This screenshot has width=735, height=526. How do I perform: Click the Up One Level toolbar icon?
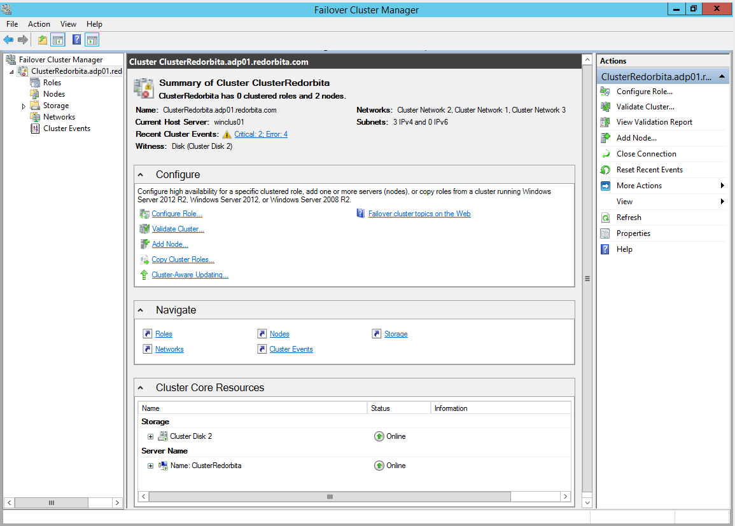click(42, 40)
